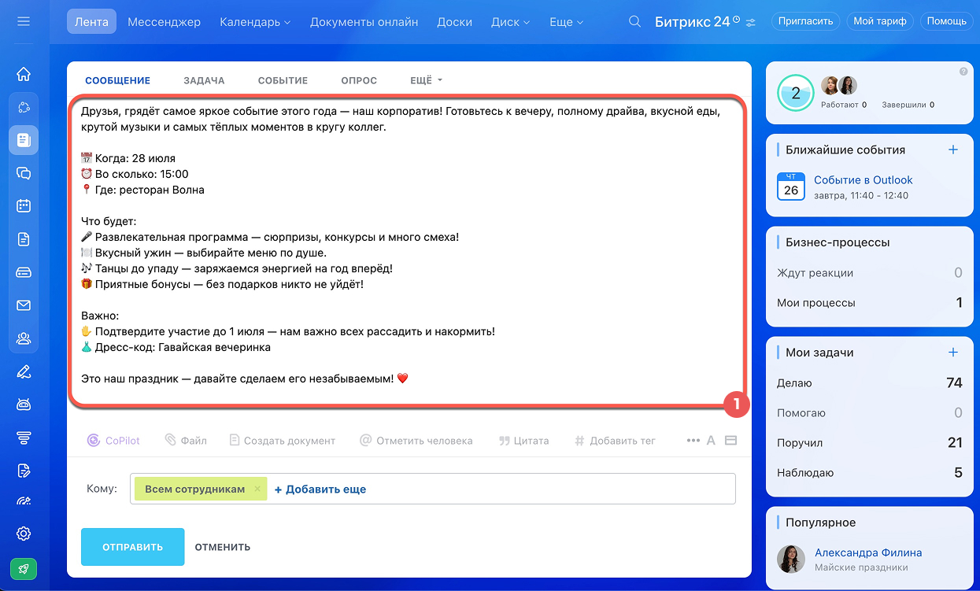The height and width of the screenshot is (591, 980).
Task: Select the Лента top menu item
Action: (91, 22)
